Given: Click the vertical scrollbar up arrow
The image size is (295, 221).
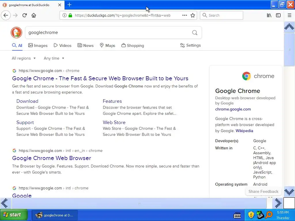Looking at the screenshot, I should 289,27.
